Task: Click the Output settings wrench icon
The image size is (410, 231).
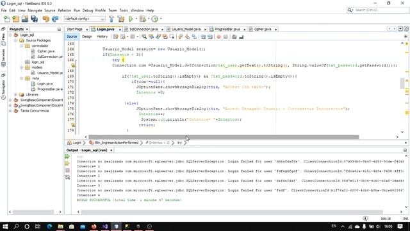Action: point(67,177)
